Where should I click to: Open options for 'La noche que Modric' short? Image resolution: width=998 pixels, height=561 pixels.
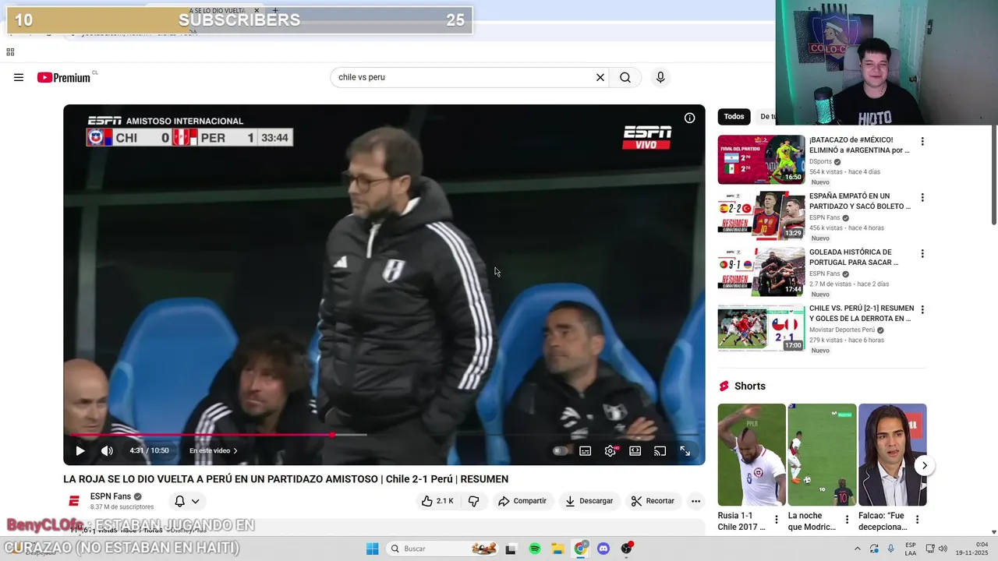coord(847,520)
